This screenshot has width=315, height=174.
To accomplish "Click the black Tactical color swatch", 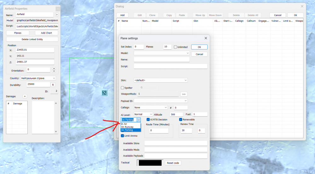I will [x=150, y=163].
